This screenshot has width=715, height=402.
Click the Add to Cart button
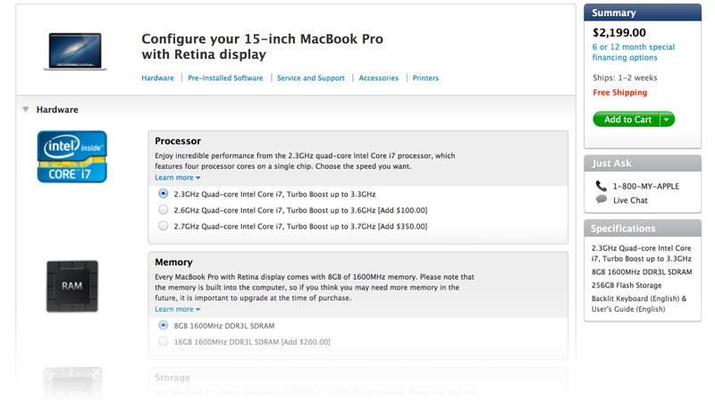pos(627,120)
